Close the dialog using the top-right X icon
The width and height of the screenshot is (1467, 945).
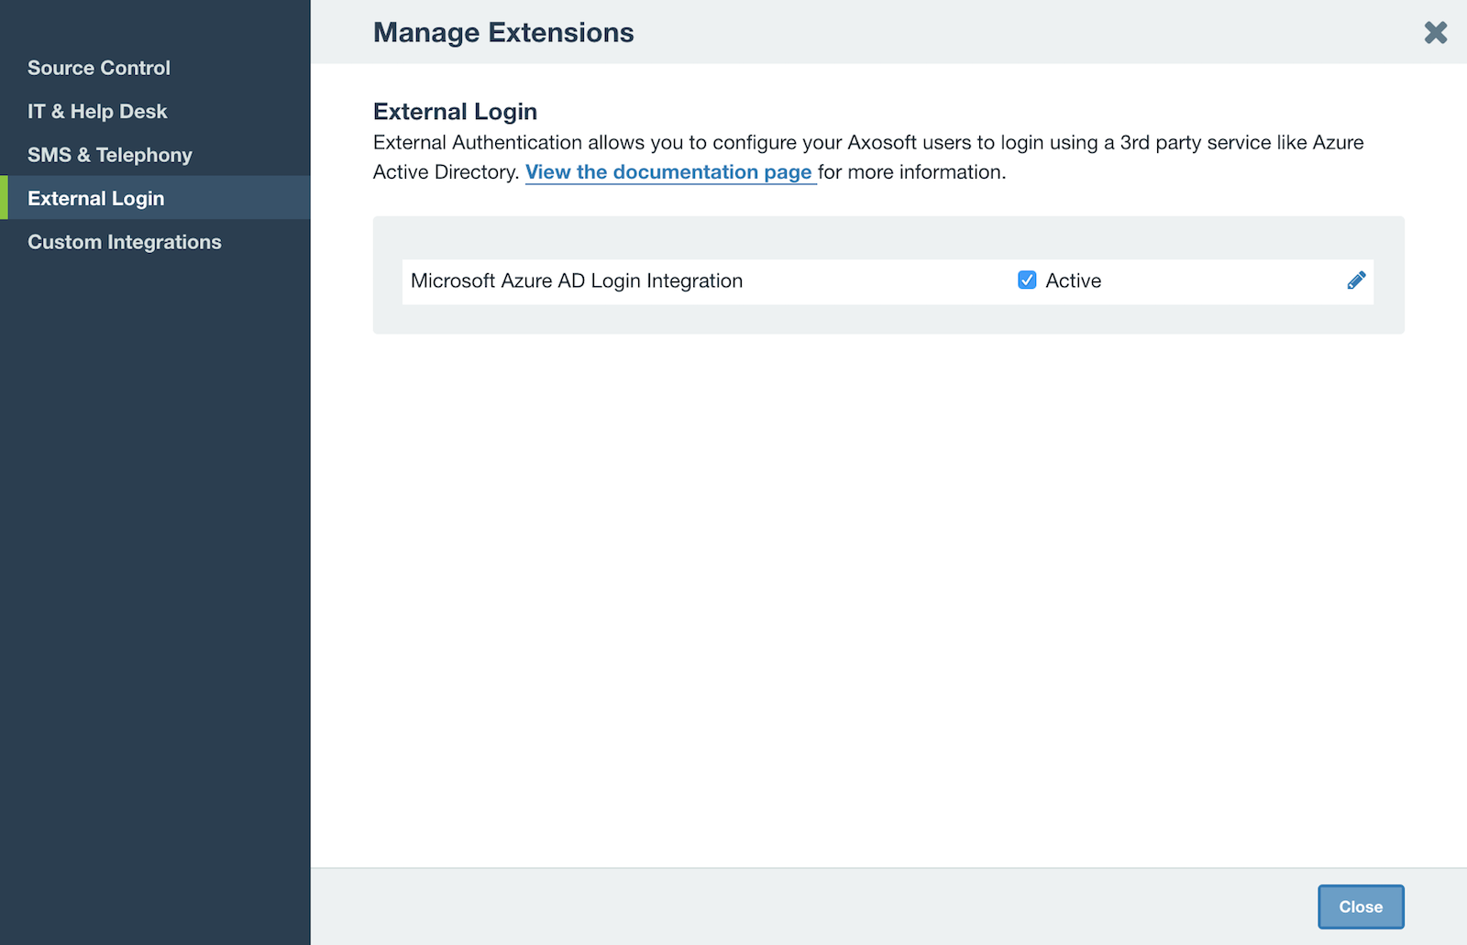1435,31
